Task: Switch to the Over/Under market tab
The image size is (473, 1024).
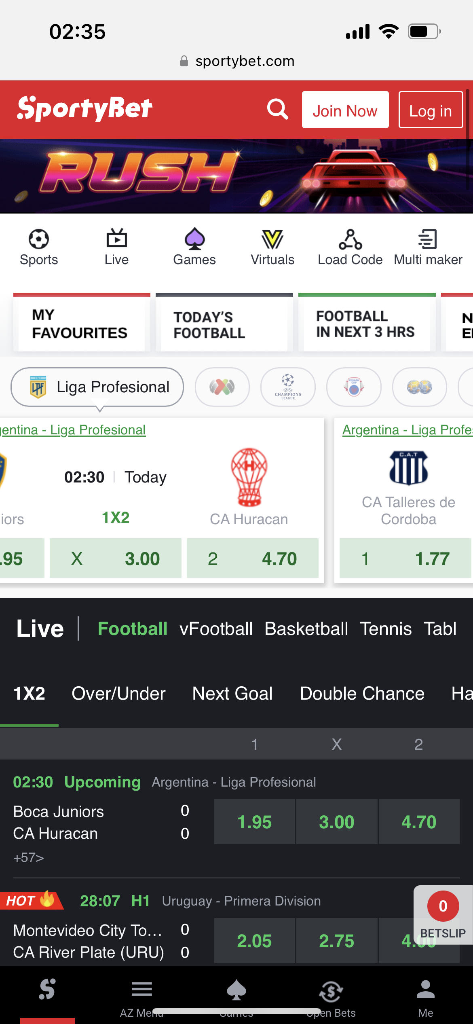Action: (118, 694)
